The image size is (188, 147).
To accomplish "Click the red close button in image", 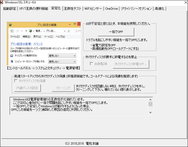I will pos(79,24).
